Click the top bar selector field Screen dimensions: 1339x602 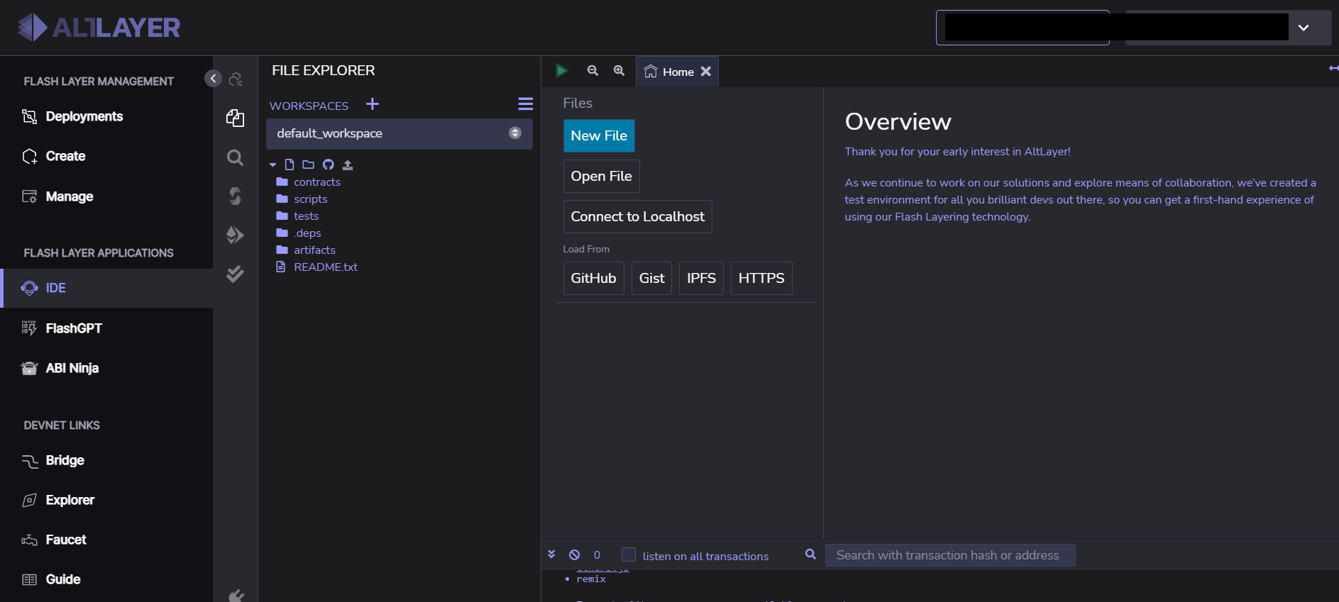pyautogui.click(x=1023, y=28)
